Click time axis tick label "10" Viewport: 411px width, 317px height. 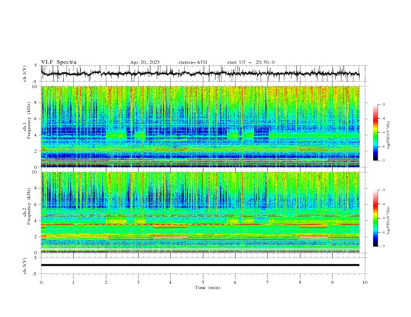click(365, 282)
